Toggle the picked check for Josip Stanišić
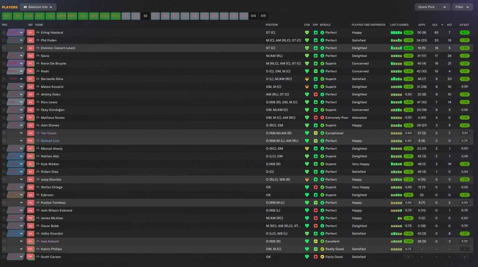Image resolution: width=478 pixels, height=267 pixels. click(4, 179)
